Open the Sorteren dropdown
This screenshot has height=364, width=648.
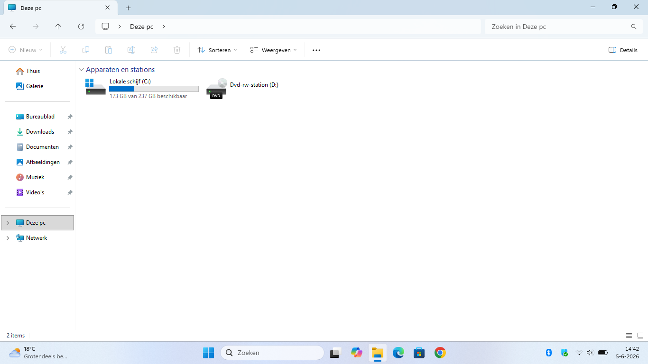tap(217, 50)
